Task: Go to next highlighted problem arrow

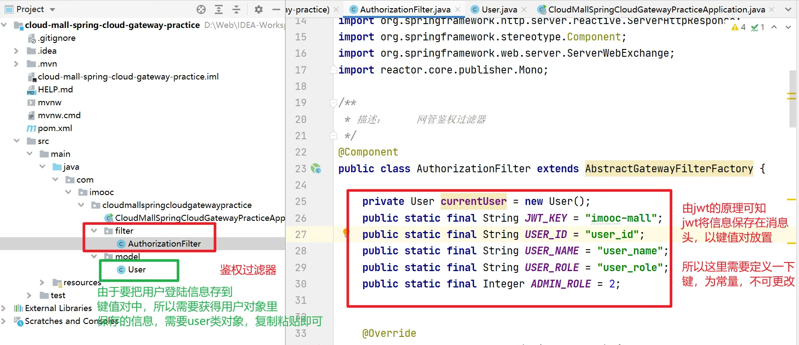Action: pyautogui.click(x=788, y=27)
